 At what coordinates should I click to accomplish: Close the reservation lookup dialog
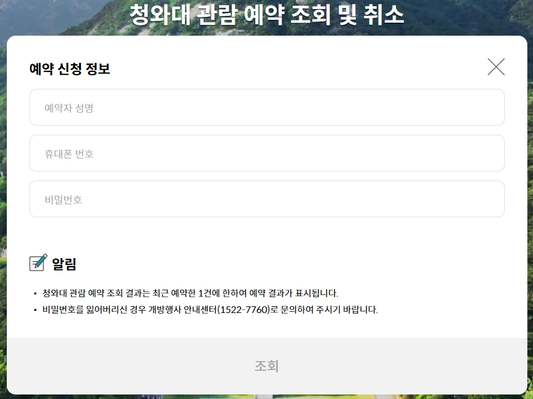pyautogui.click(x=496, y=66)
